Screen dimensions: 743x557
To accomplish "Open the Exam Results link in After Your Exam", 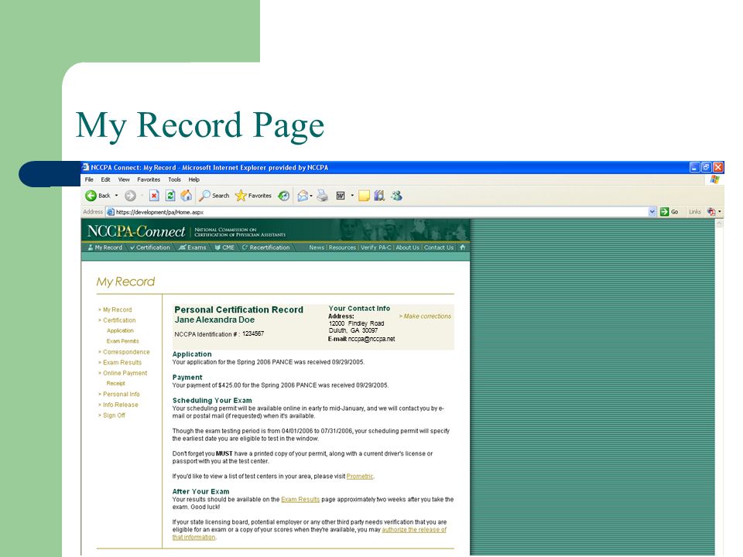I will tap(300, 499).
